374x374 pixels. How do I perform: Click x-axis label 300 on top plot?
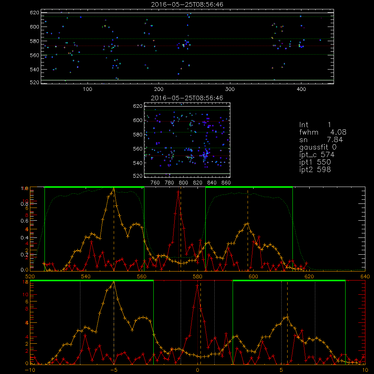[x=230, y=89]
